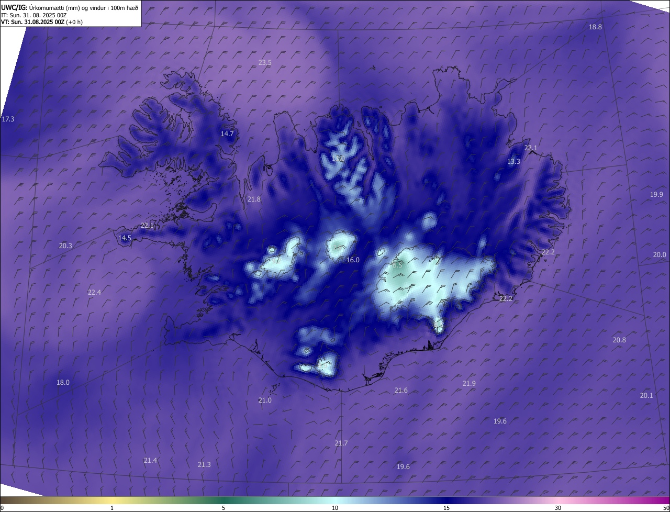670x512 pixels.
Task: Click the 21.6 value label
Action: click(x=401, y=391)
